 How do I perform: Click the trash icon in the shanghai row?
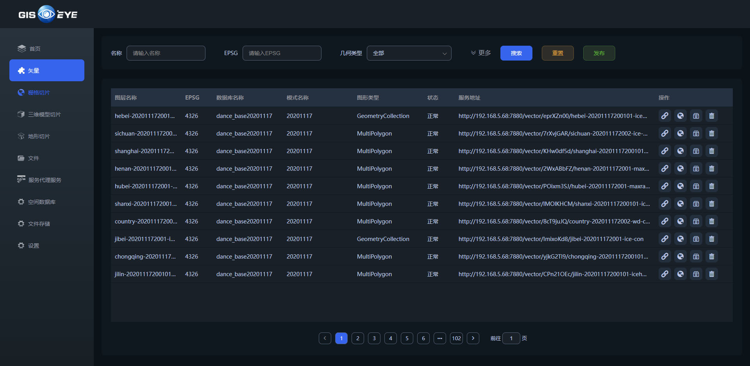tap(711, 151)
